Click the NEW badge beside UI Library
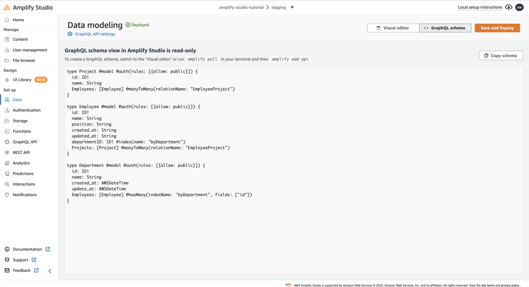This screenshot has width=529, height=287. 41,80
